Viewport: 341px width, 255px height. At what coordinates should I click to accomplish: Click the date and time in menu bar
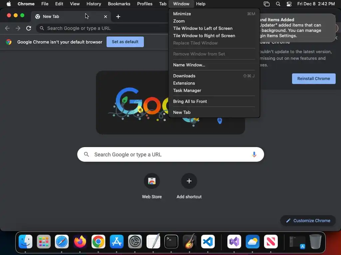[316, 4]
